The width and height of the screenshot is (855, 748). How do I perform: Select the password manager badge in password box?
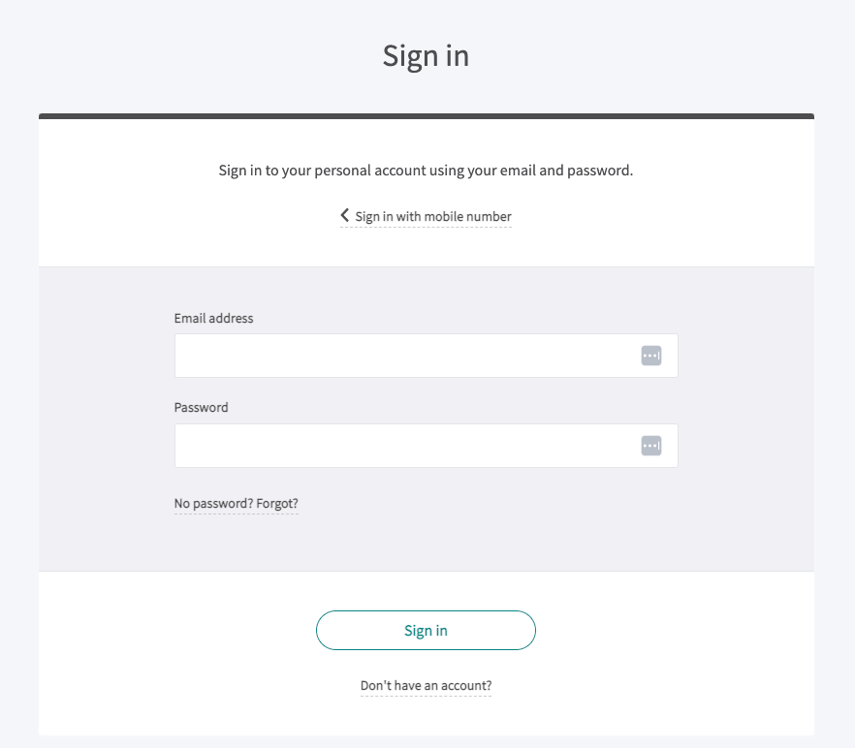pos(650,445)
